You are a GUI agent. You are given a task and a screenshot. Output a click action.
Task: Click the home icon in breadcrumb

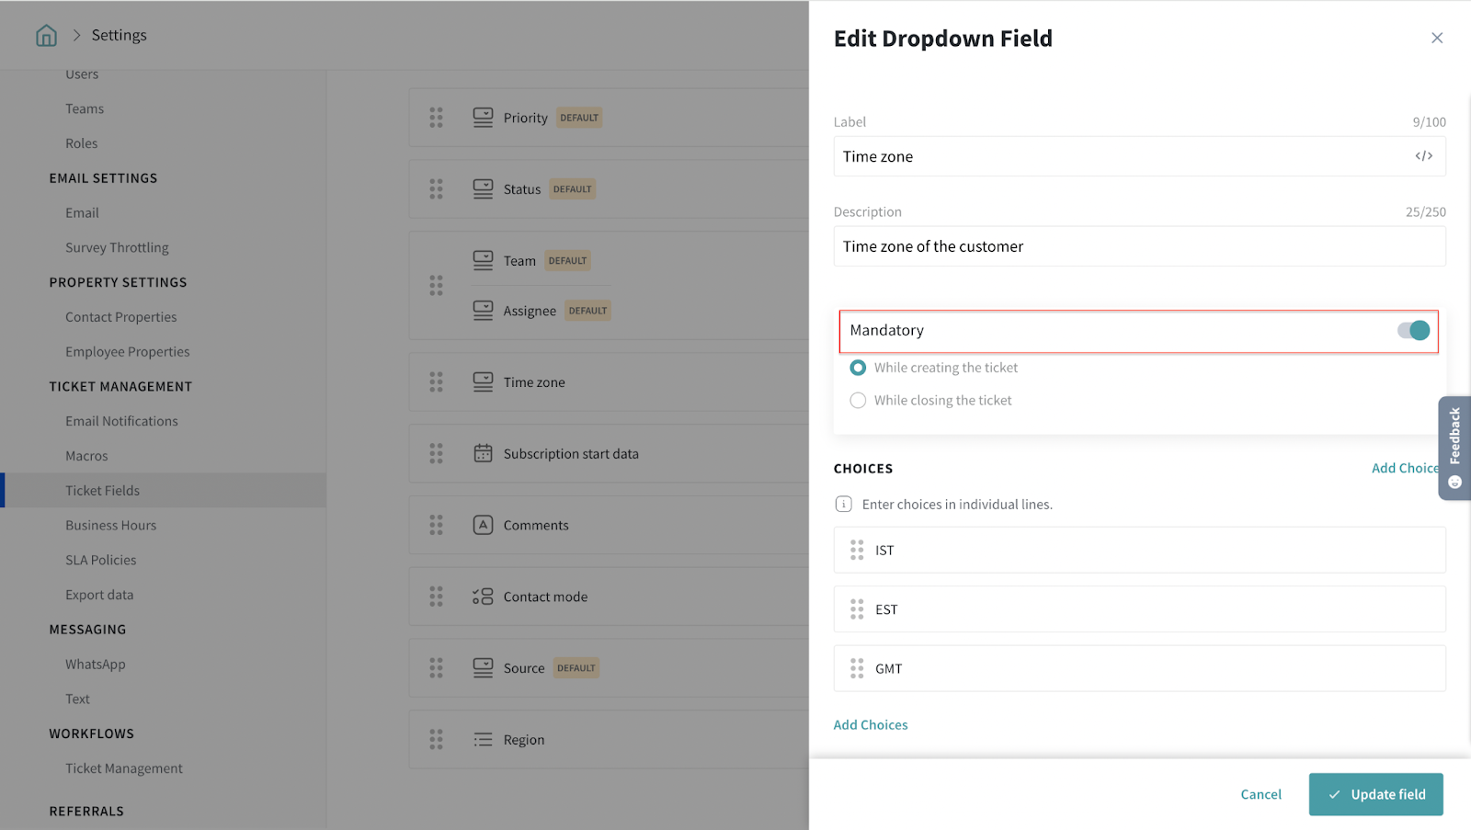click(46, 35)
